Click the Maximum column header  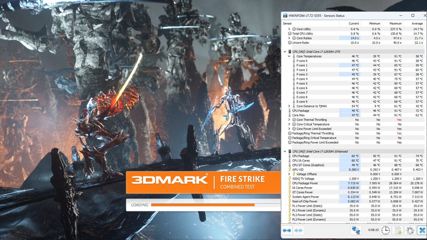[x=392, y=23]
